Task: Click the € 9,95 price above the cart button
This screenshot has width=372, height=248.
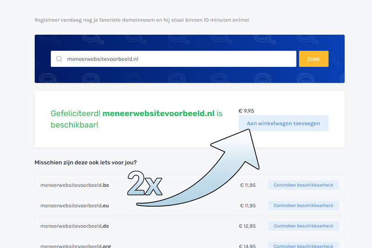Action: coord(246,111)
